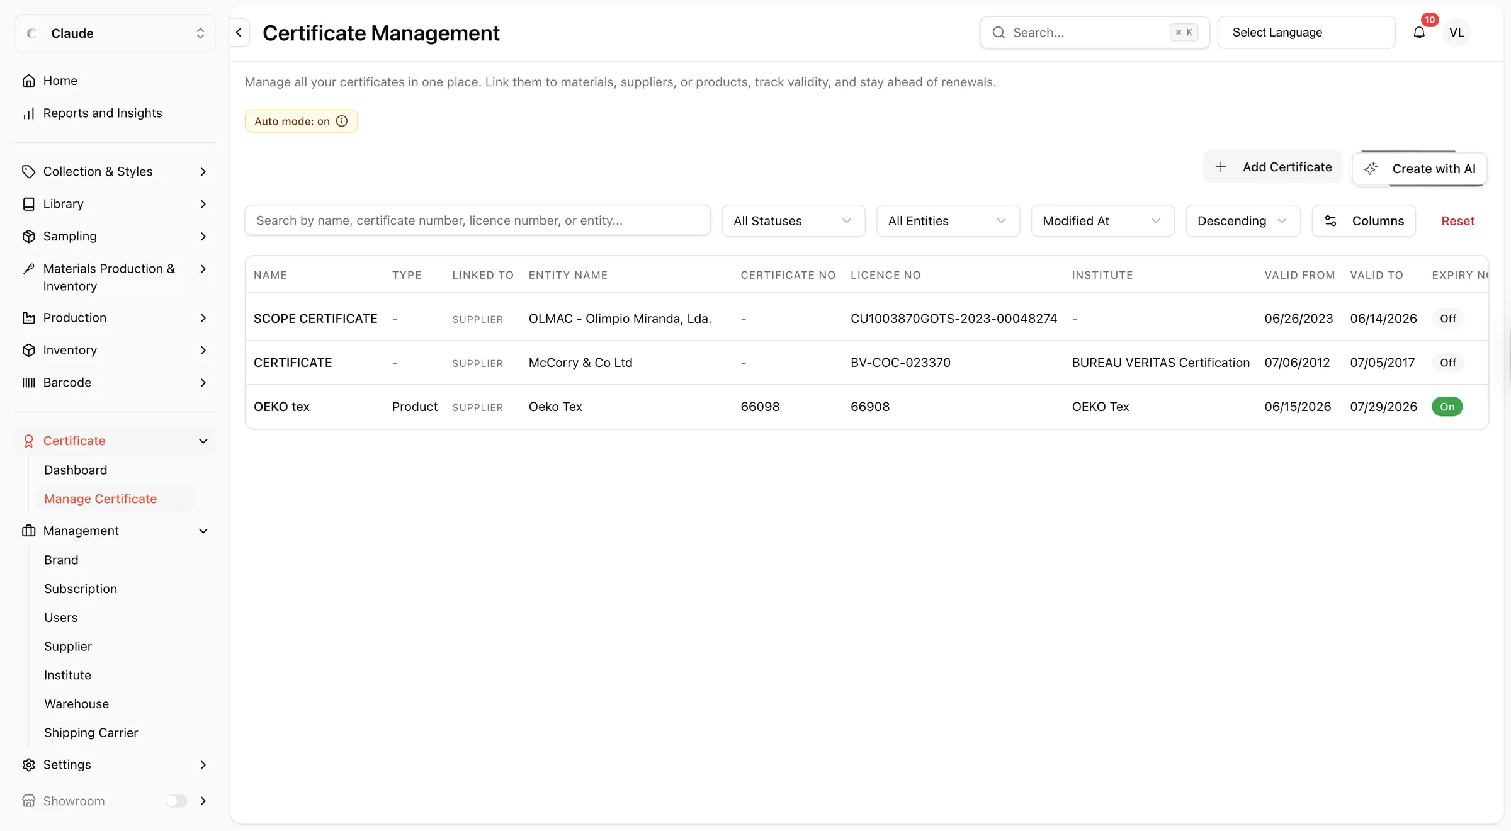
Task: Click the Home house icon
Action: (x=28, y=81)
